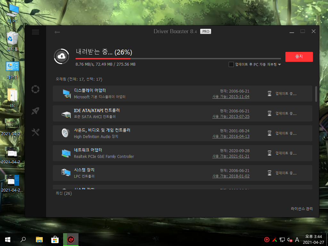Image resolution: width=328 pixels, height=246 pixels.
Task: Open File Explorer from taskbar
Action: pos(39,240)
